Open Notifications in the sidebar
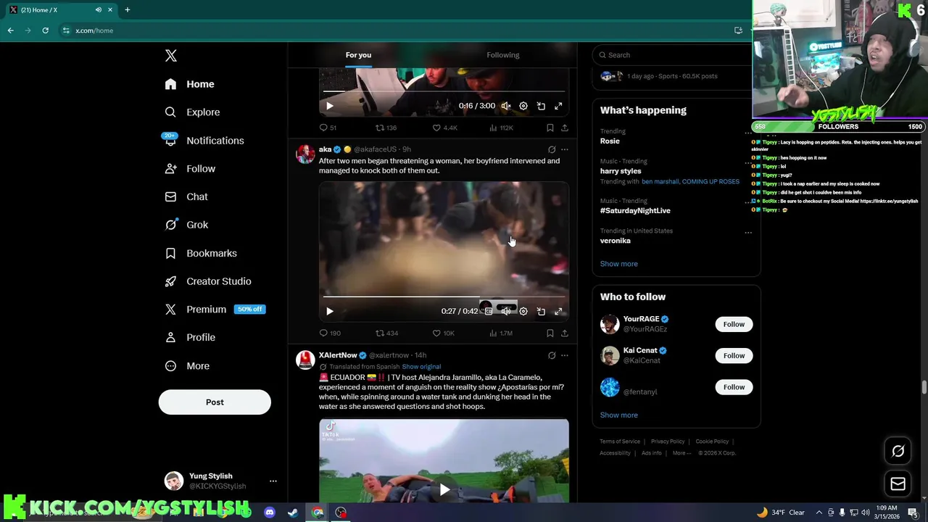 coord(204,141)
